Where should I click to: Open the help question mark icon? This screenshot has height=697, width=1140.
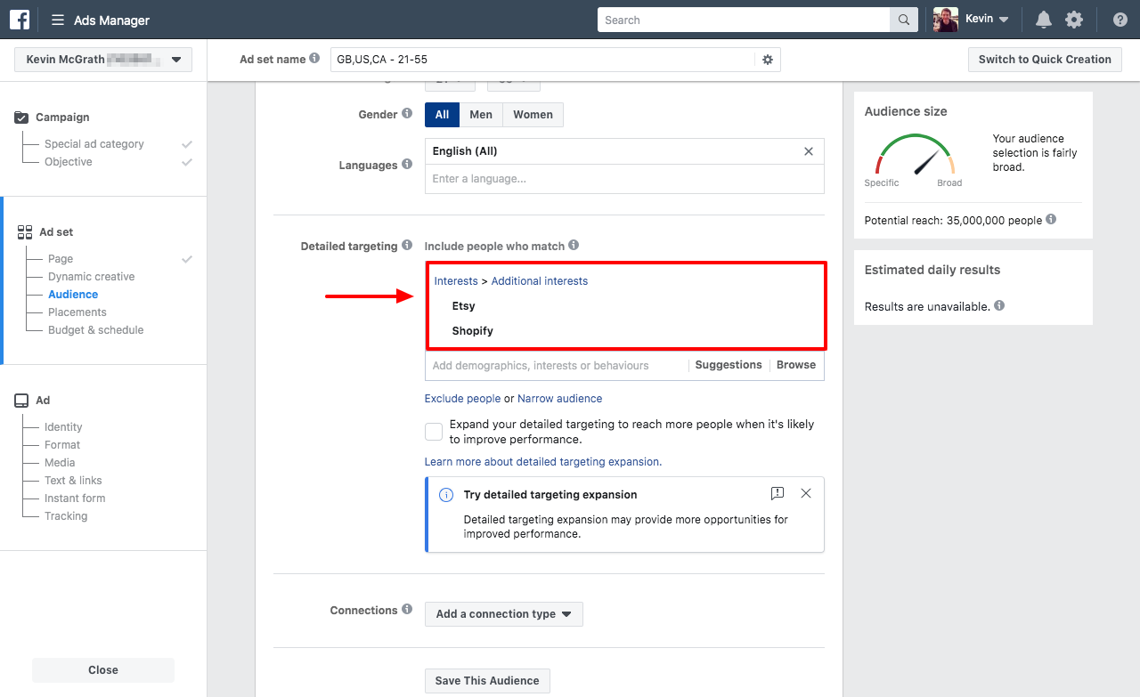[x=1120, y=19]
